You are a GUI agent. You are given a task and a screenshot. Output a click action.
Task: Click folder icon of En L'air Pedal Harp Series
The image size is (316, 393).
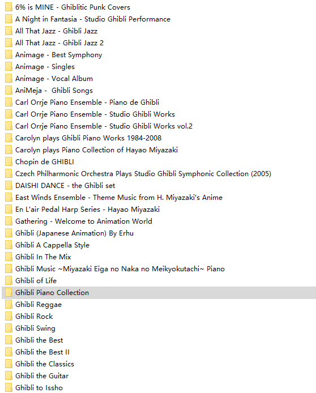pyautogui.click(x=8, y=210)
